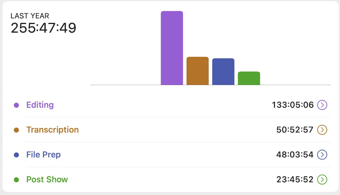Click the LAST YEAR period label
Viewport: 340px width, 195px height.
point(30,16)
